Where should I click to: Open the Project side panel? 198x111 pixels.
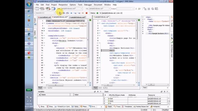click(x=35, y=22)
